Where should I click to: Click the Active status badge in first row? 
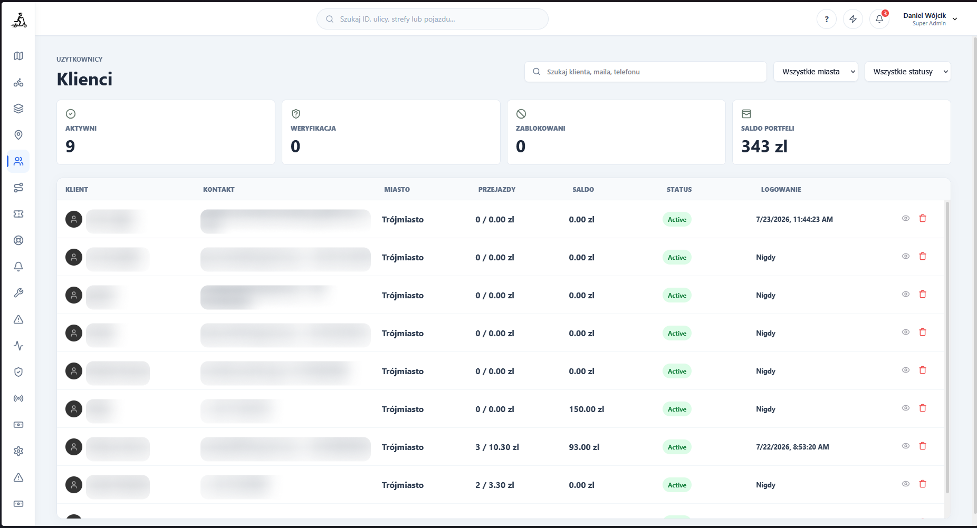(x=677, y=220)
